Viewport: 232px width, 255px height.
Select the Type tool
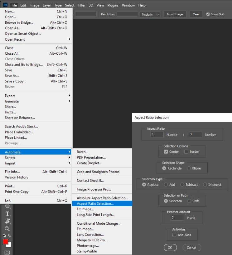coord(7,213)
